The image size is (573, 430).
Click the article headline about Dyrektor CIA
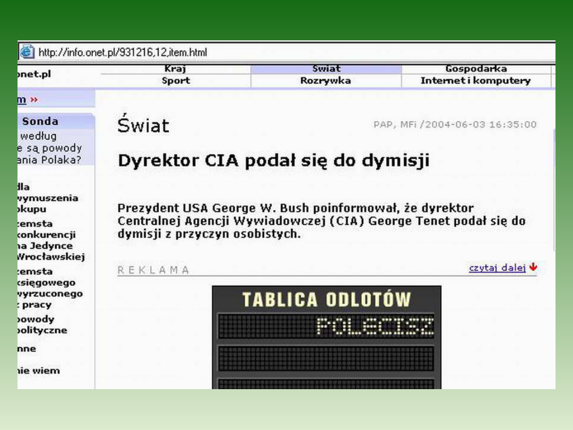click(x=273, y=160)
